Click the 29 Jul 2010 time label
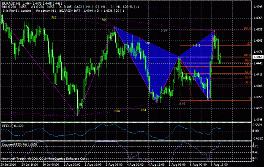Viewport: 264px width, 167px height. 8,164
